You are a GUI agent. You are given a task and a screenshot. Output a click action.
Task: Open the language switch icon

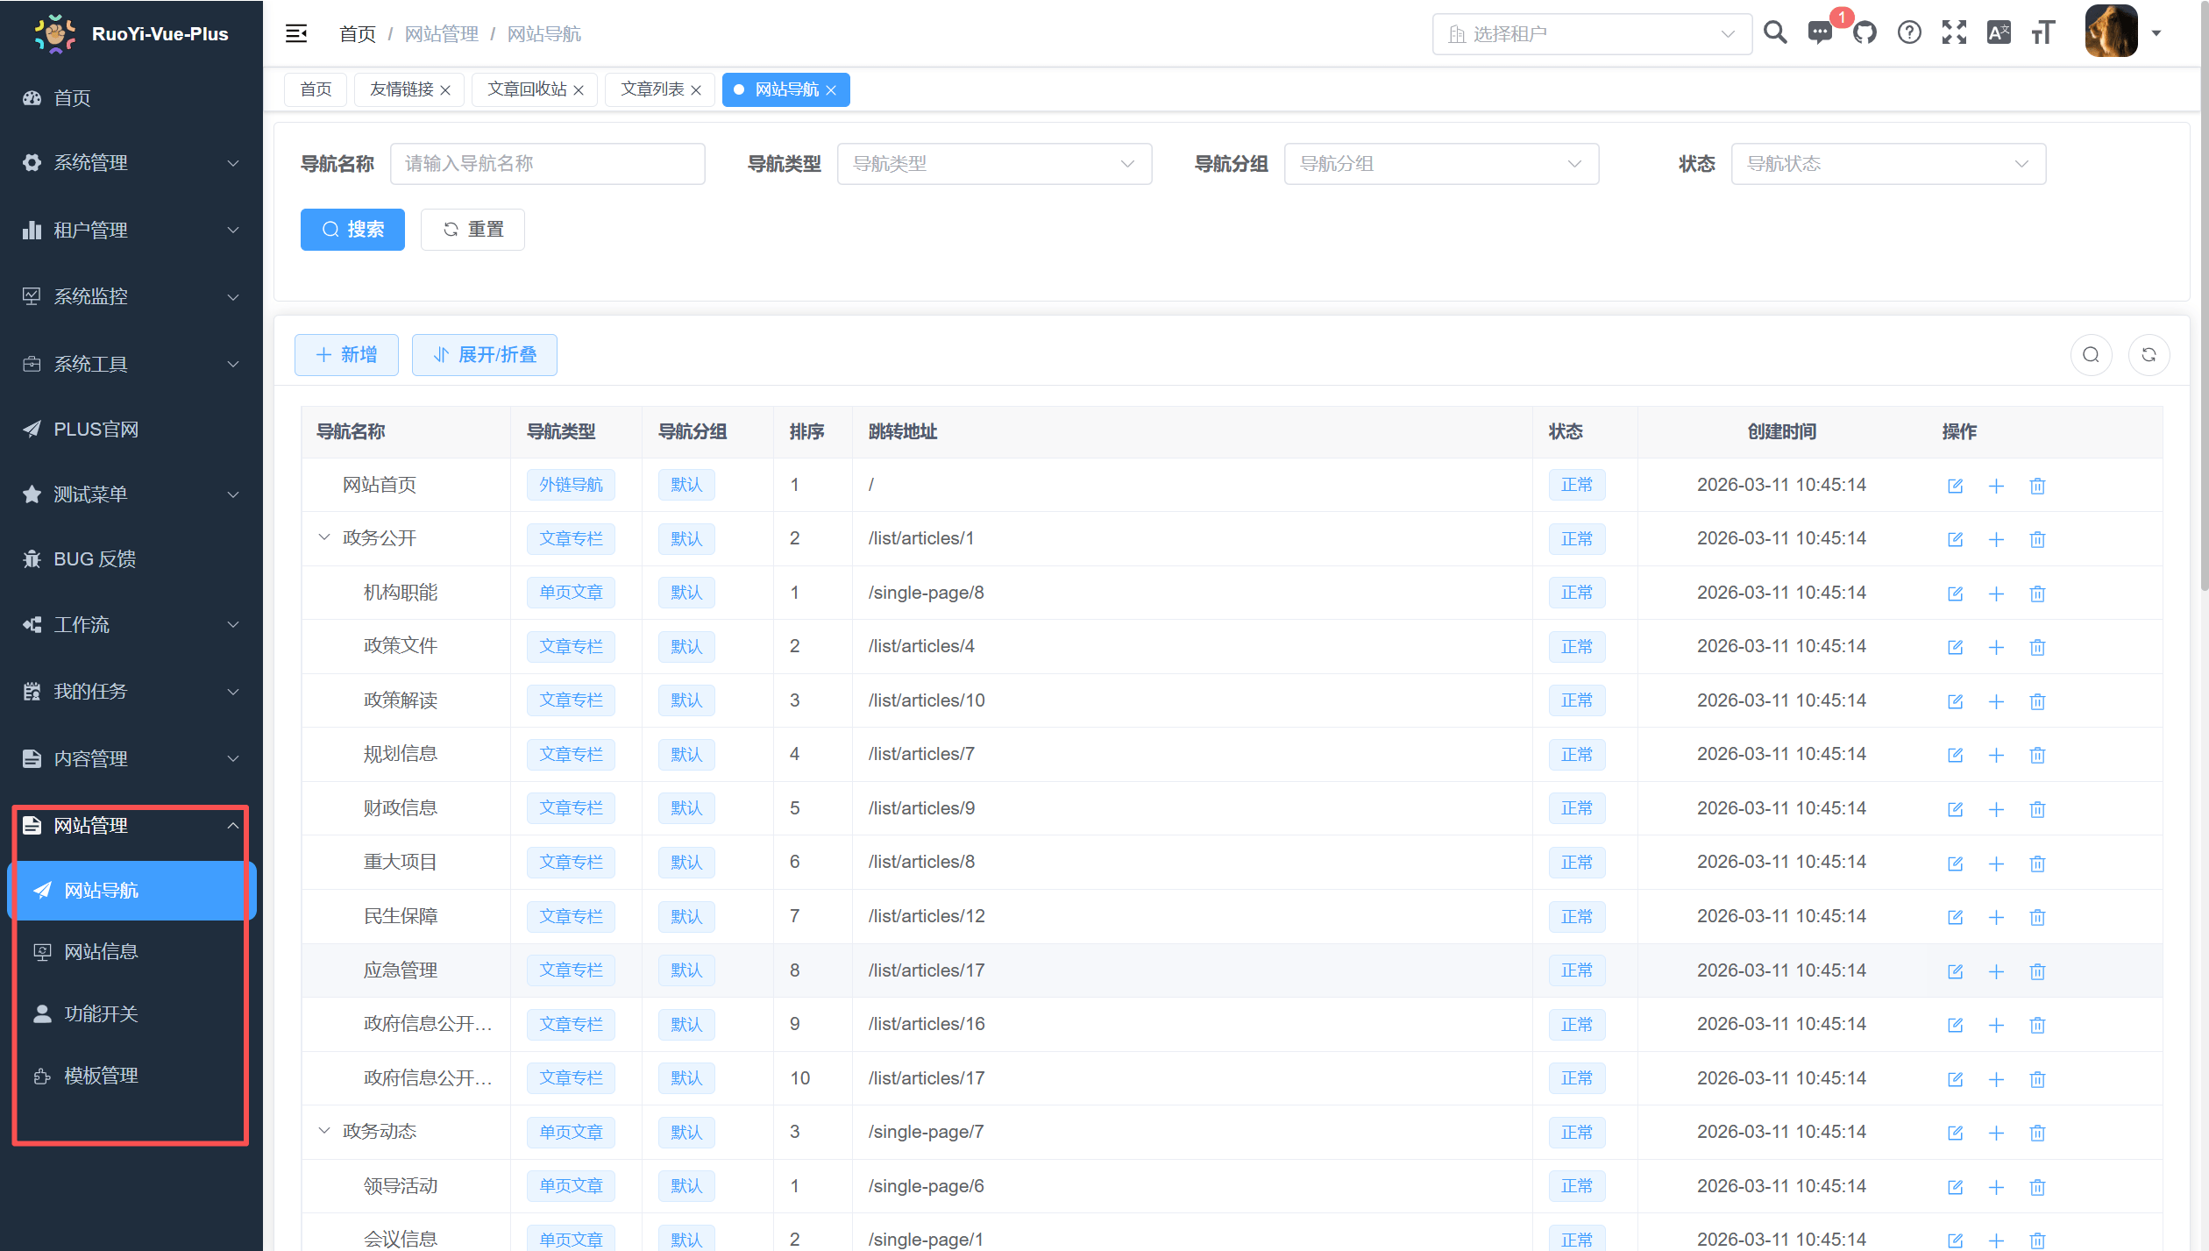[x=1999, y=33]
